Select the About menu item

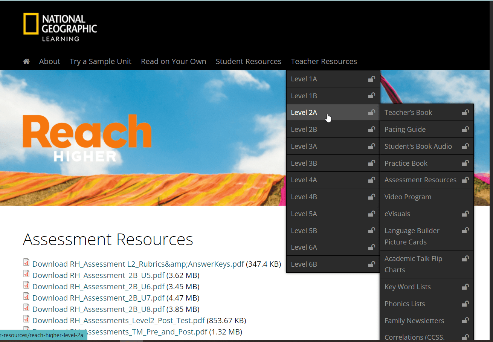49,61
